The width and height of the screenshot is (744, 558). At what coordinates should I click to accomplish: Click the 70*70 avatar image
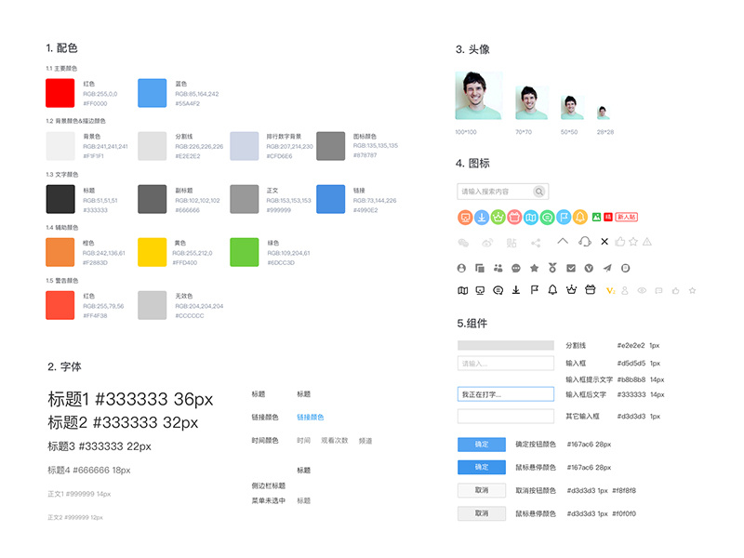[532, 102]
